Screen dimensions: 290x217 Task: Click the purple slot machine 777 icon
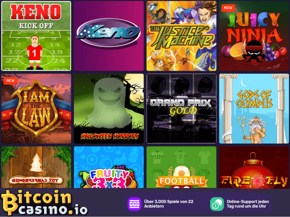tap(134, 204)
